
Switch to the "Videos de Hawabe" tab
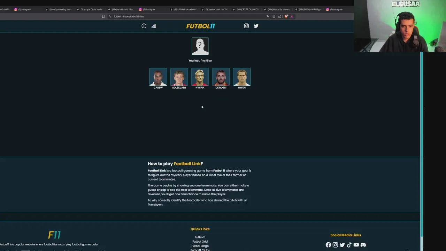[x=277, y=9]
